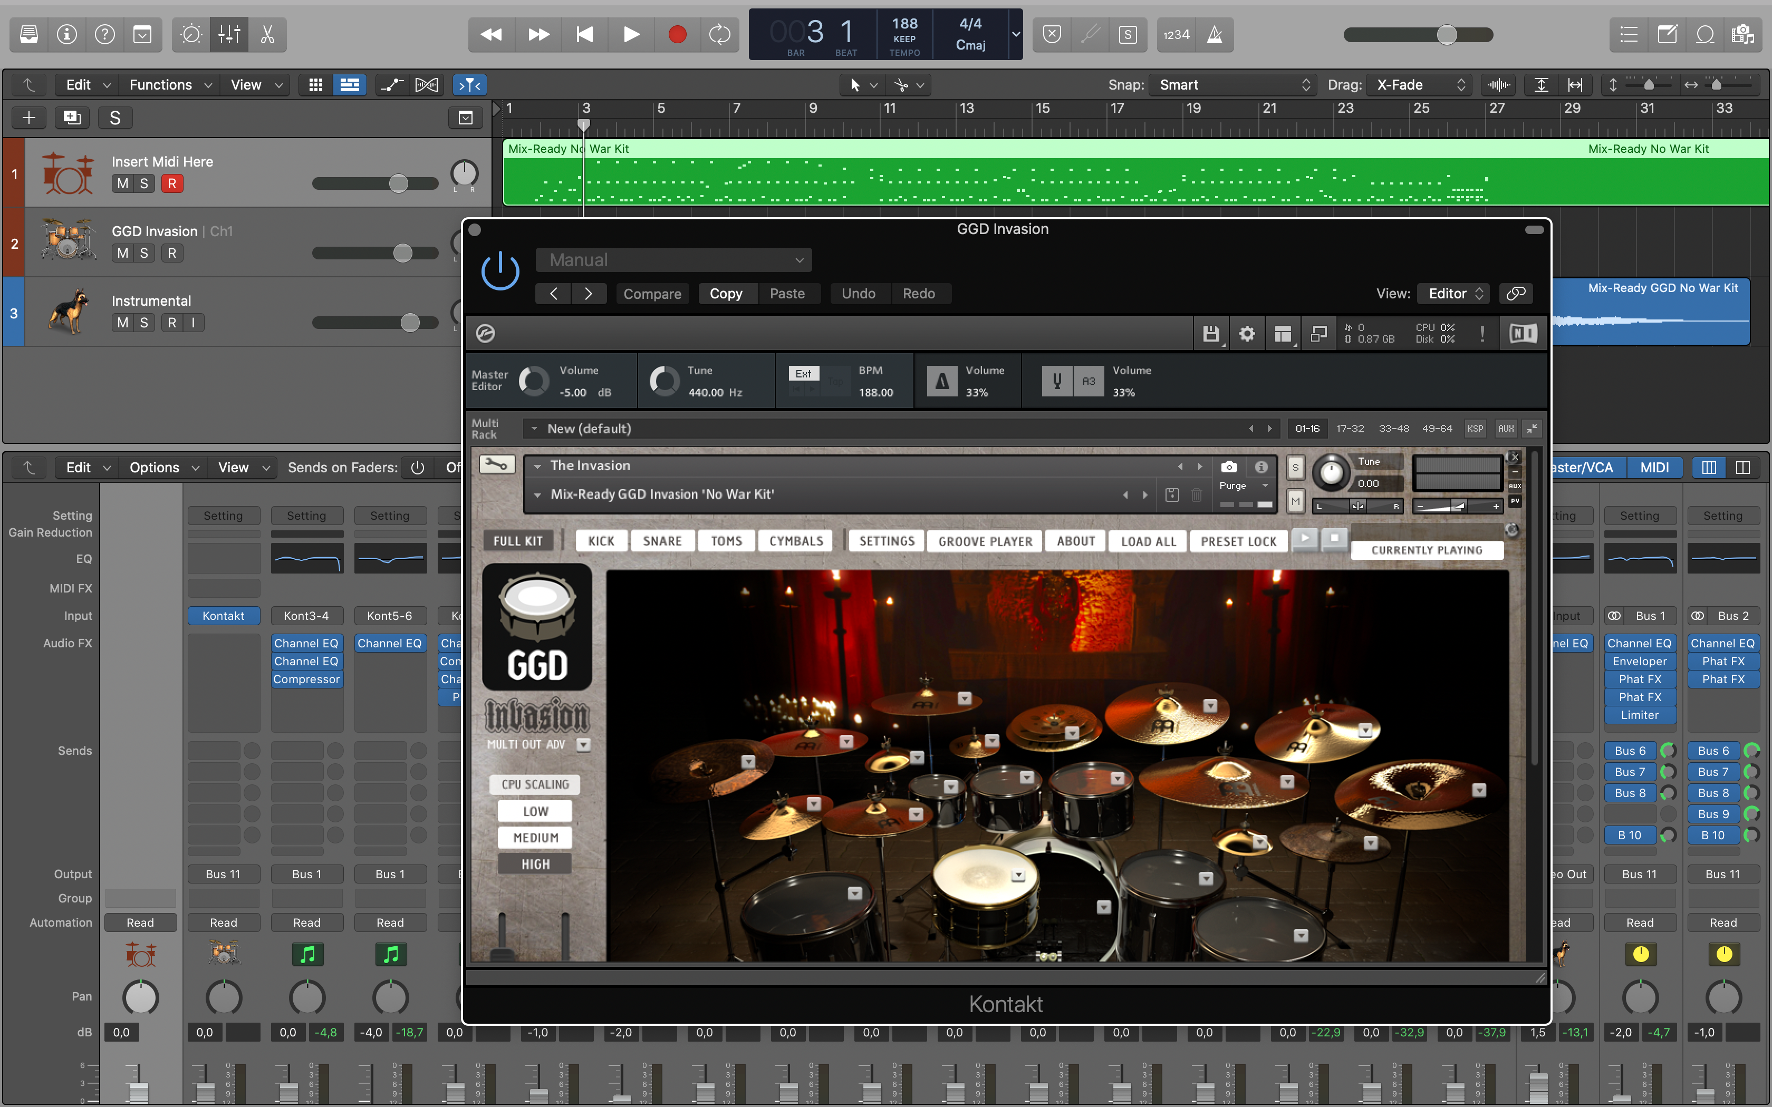Viewport: 1772px width, 1107px height.
Task: Click the record button in the transport
Action: (677, 34)
